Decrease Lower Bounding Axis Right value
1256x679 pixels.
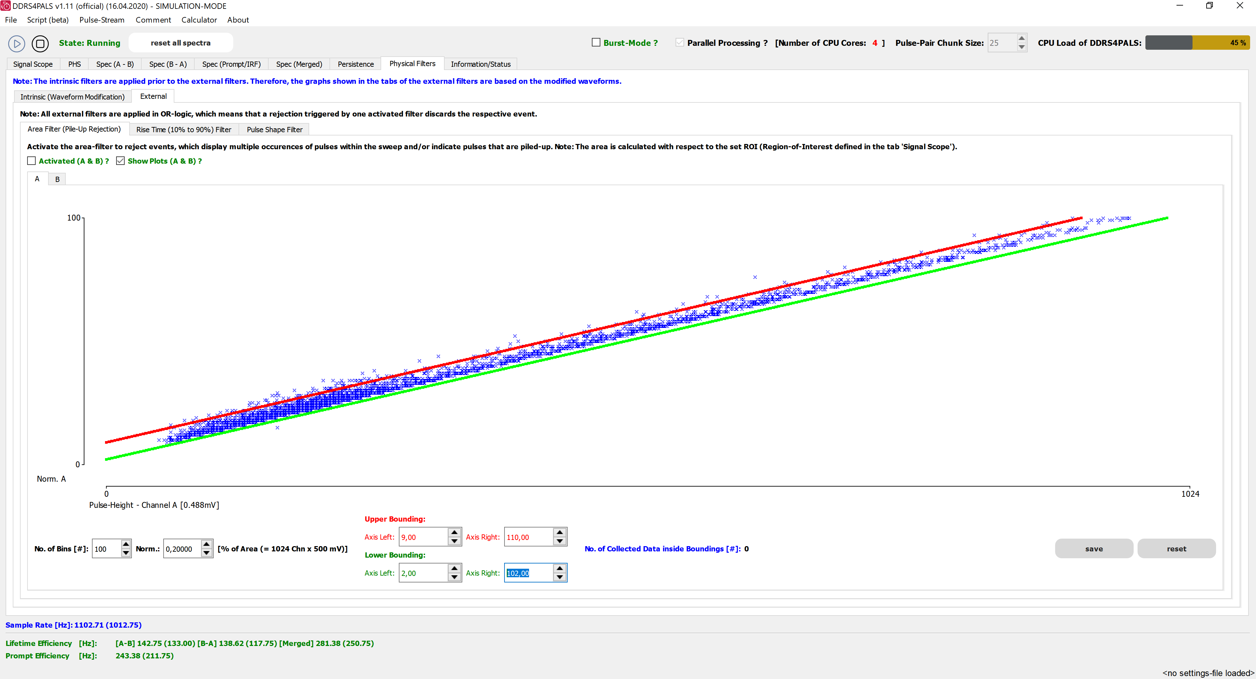pos(560,578)
